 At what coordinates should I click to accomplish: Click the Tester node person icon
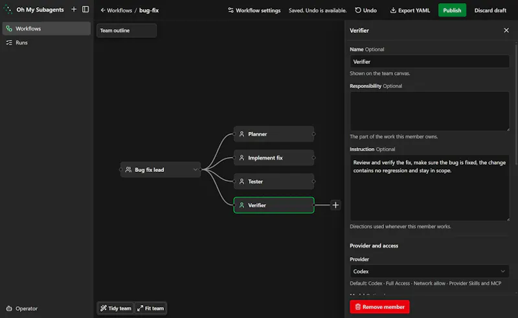click(242, 182)
